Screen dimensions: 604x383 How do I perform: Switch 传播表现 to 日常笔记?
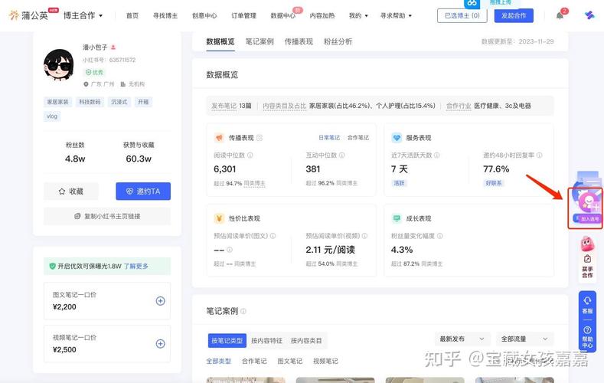[329, 138]
